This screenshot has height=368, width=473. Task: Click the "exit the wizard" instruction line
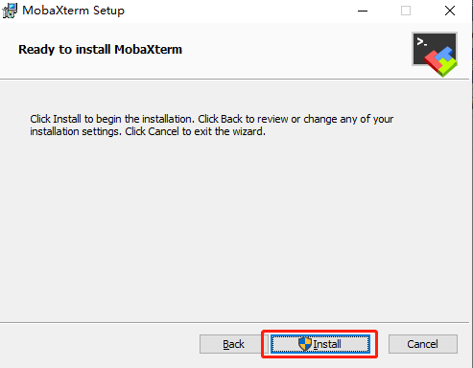[x=148, y=131]
